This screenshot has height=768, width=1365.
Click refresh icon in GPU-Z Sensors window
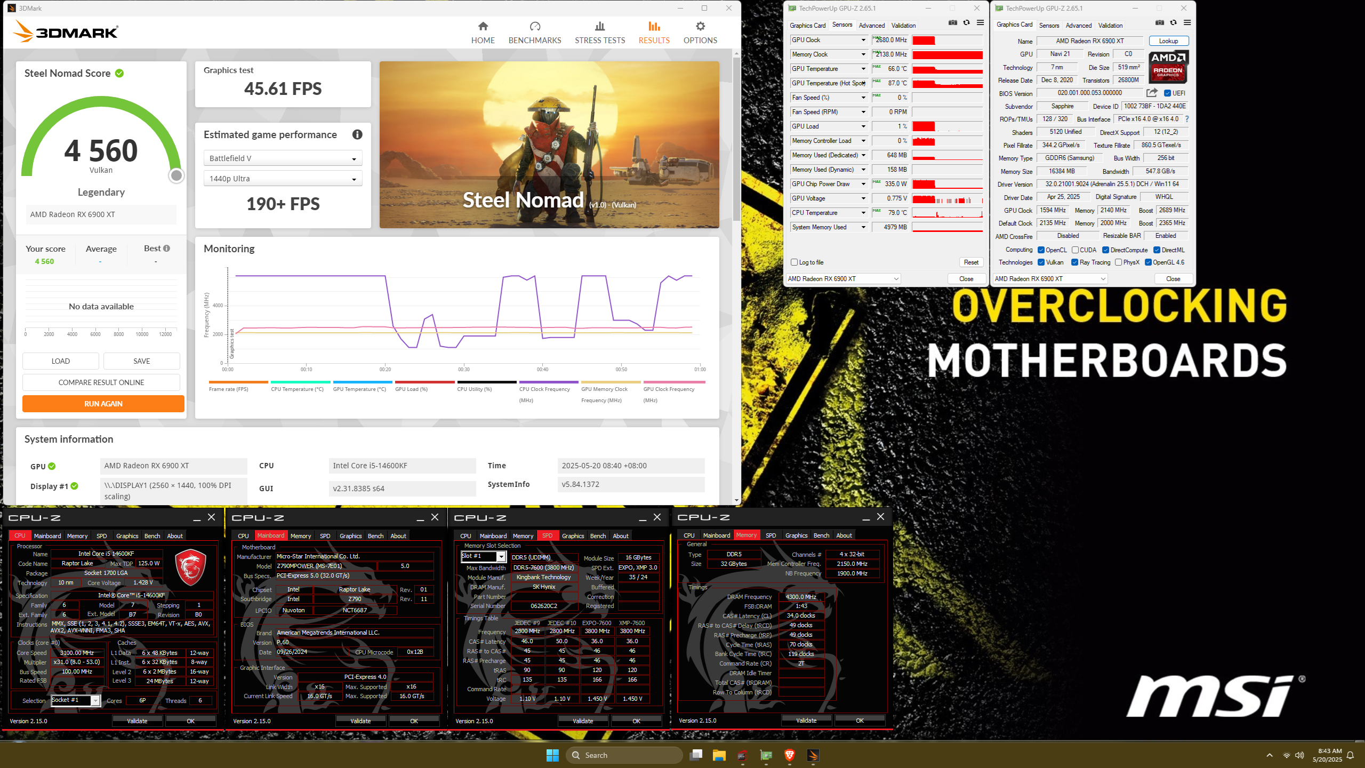(x=966, y=22)
